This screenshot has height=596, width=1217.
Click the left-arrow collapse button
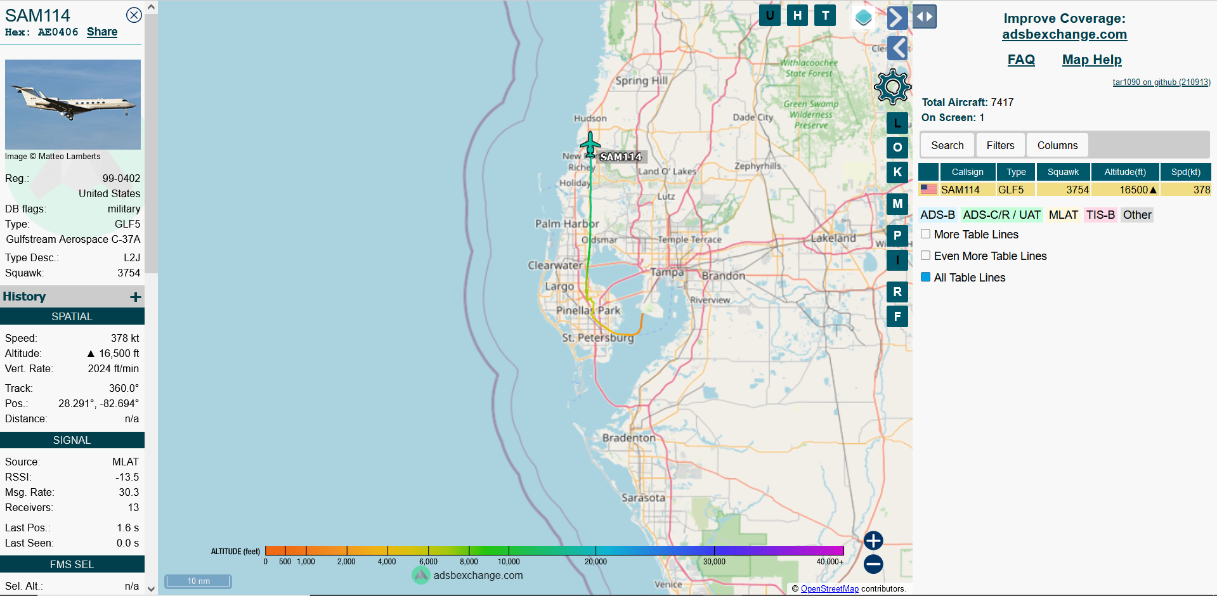click(897, 48)
